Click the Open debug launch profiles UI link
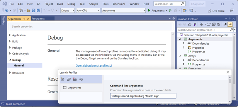The width and height of the screenshot is (238, 107). coord(94,66)
